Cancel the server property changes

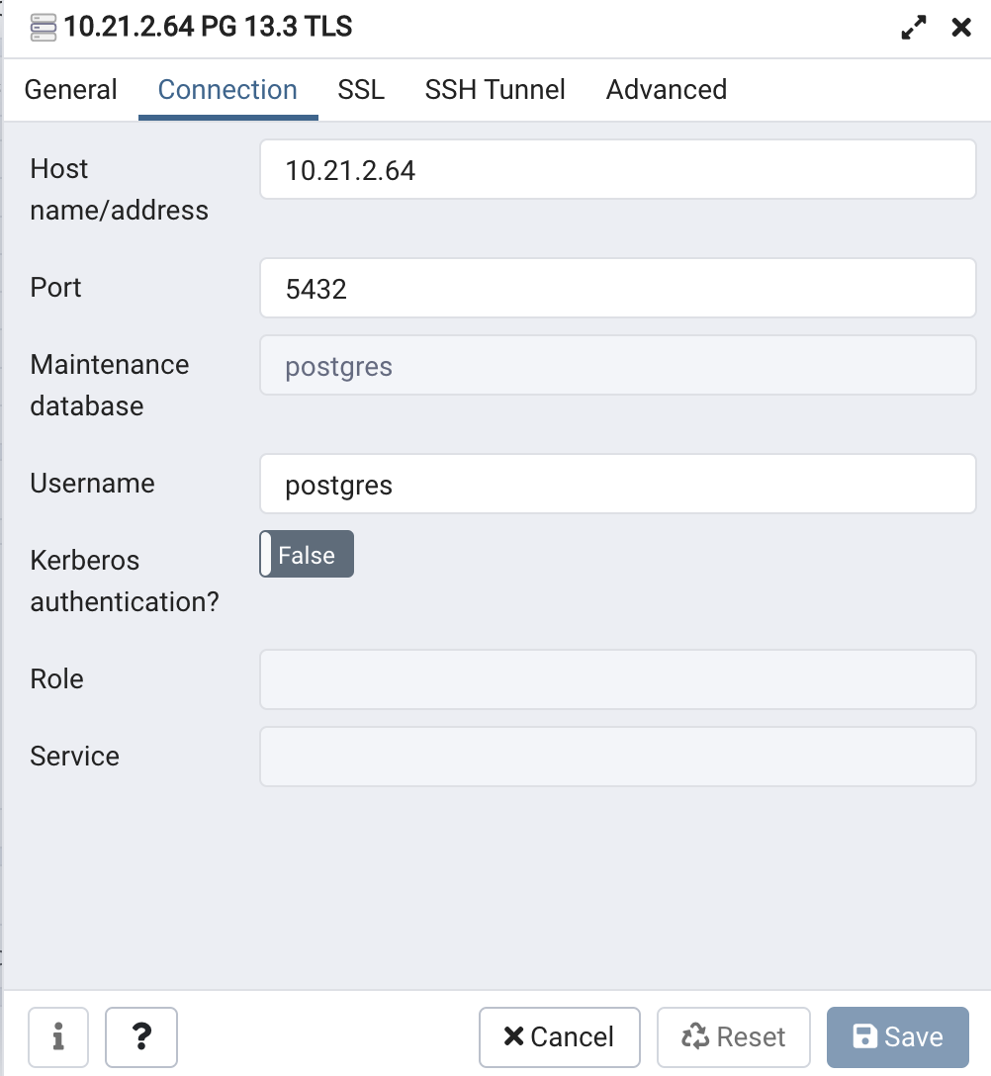pyautogui.click(x=560, y=1036)
